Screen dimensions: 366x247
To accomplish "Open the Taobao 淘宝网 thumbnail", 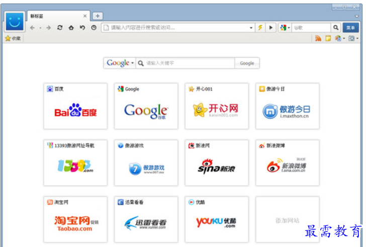I will pyautogui.click(x=75, y=219).
